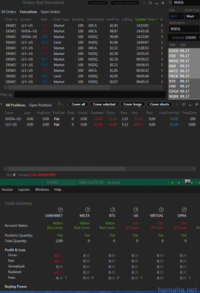Click the Ticker column header

click(9, 113)
